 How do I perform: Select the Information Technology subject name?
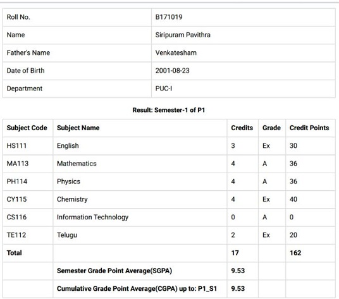coord(92,217)
